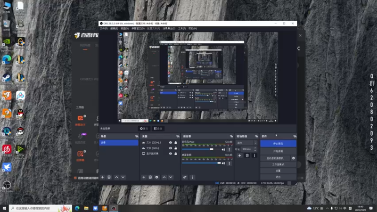Hide the Text (GDI+) 2 source

point(171,143)
